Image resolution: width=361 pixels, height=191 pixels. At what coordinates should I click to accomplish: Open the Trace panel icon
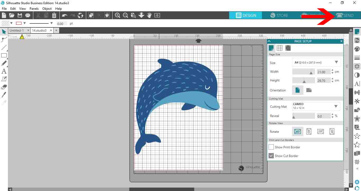click(x=357, y=66)
